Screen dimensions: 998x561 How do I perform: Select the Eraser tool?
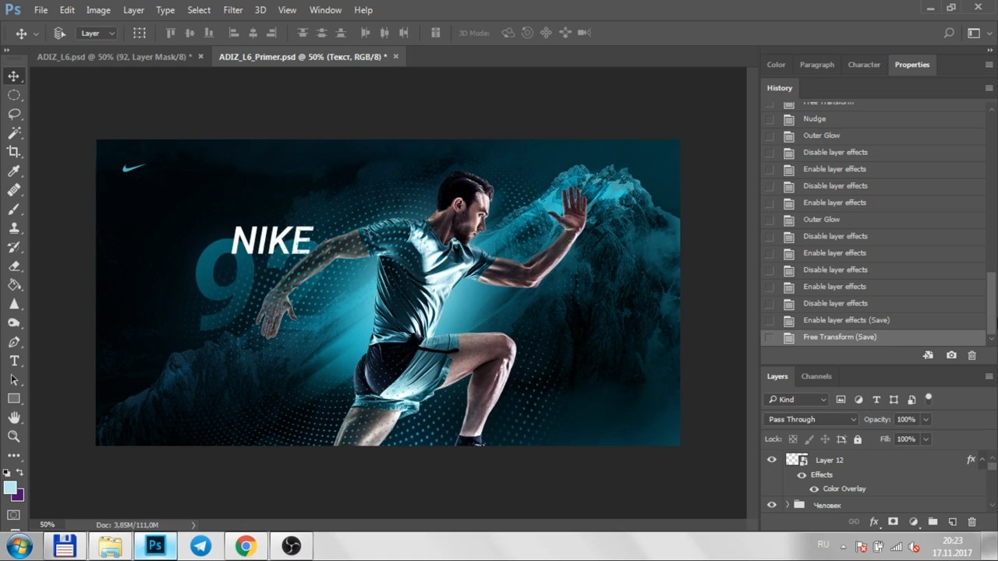click(14, 266)
